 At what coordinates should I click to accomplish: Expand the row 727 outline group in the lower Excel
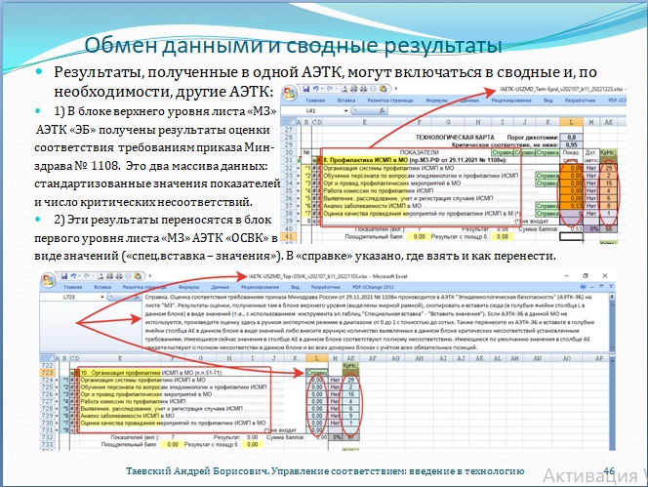pyautogui.click(x=57, y=401)
